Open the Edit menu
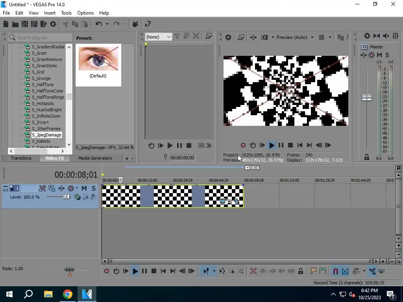The image size is (403, 302). tap(19, 13)
